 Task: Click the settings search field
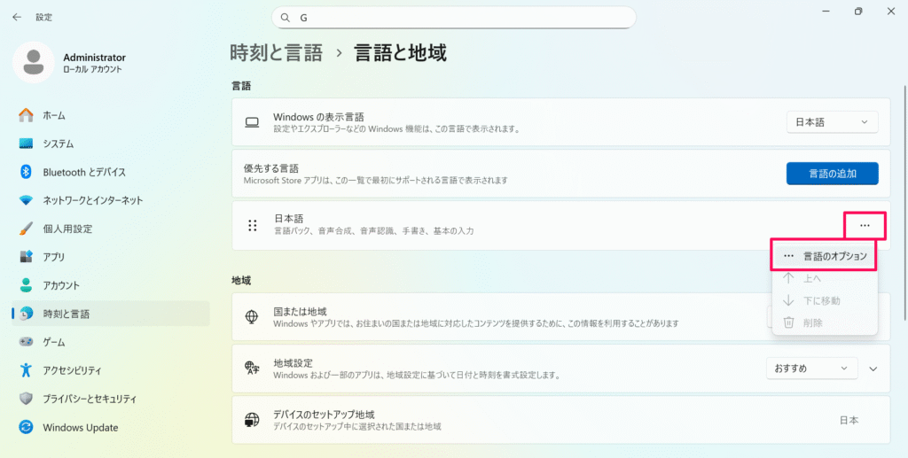coord(453,18)
